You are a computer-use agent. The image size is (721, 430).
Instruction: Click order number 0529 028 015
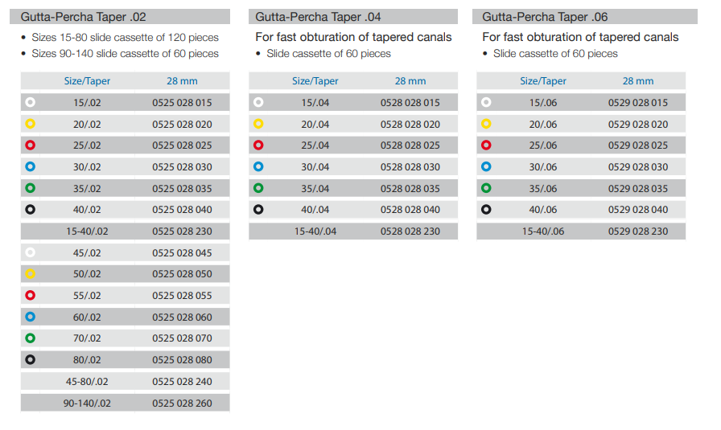pyautogui.click(x=638, y=102)
